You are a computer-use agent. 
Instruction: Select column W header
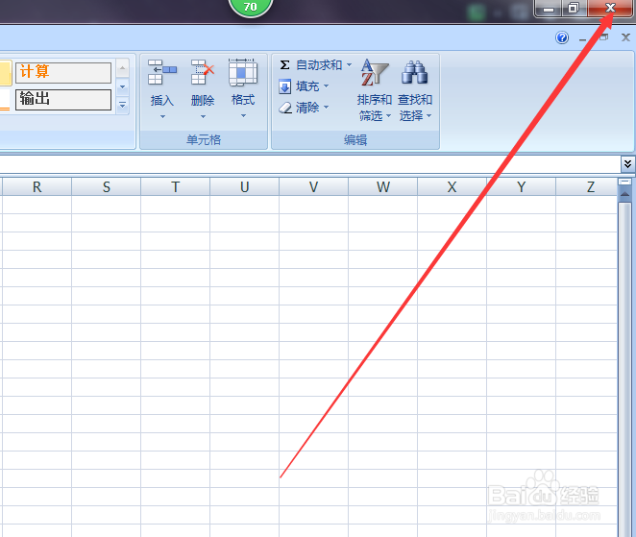click(383, 187)
